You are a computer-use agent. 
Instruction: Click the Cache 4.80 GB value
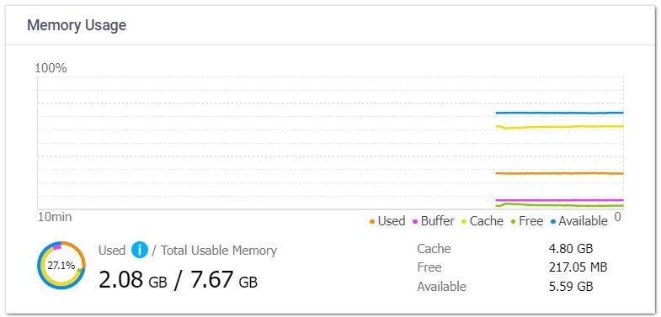point(571,248)
